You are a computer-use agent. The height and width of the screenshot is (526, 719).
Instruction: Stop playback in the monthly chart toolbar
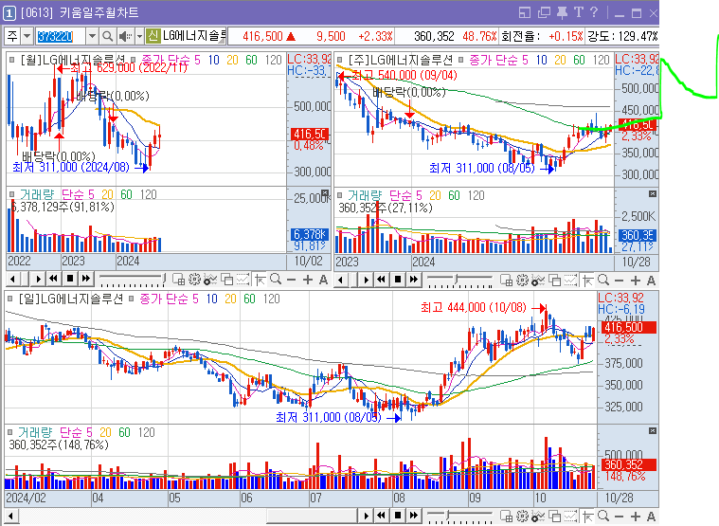(x=70, y=279)
